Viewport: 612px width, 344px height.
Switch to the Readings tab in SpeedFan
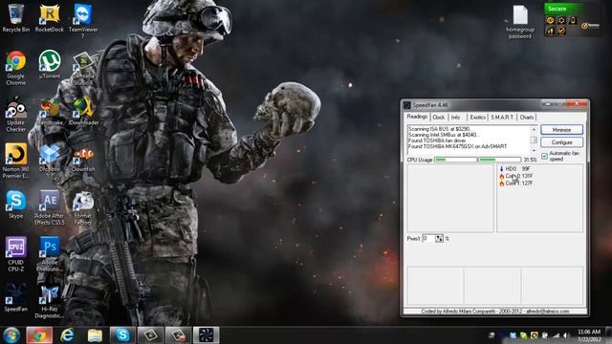[x=417, y=117]
